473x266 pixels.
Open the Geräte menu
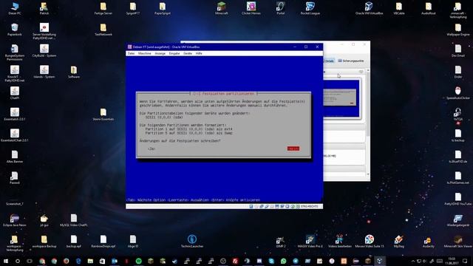188,53
